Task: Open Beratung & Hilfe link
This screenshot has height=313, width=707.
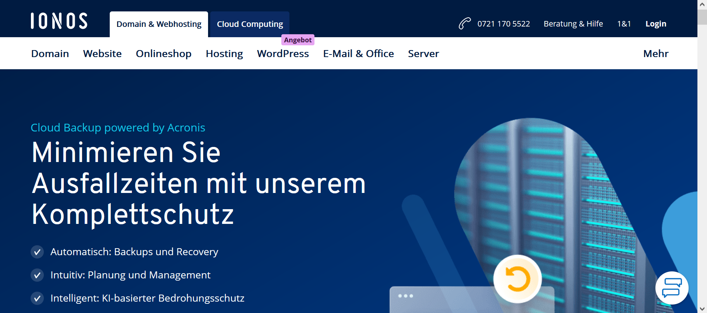Action: tap(573, 24)
